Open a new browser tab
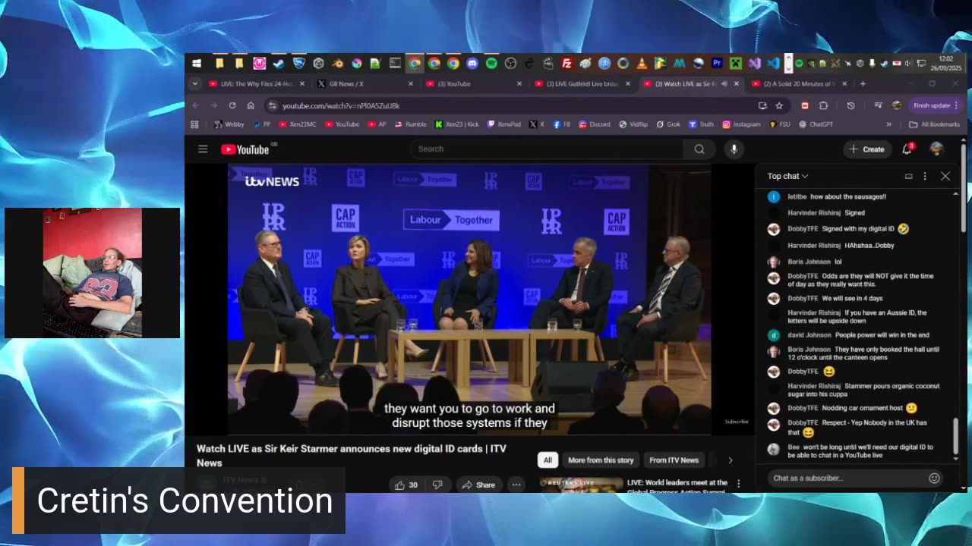972x546 pixels. coord(863,83)
